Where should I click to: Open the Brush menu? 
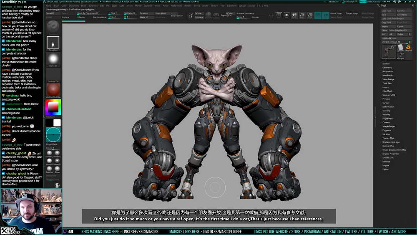[x=56, y=5]
